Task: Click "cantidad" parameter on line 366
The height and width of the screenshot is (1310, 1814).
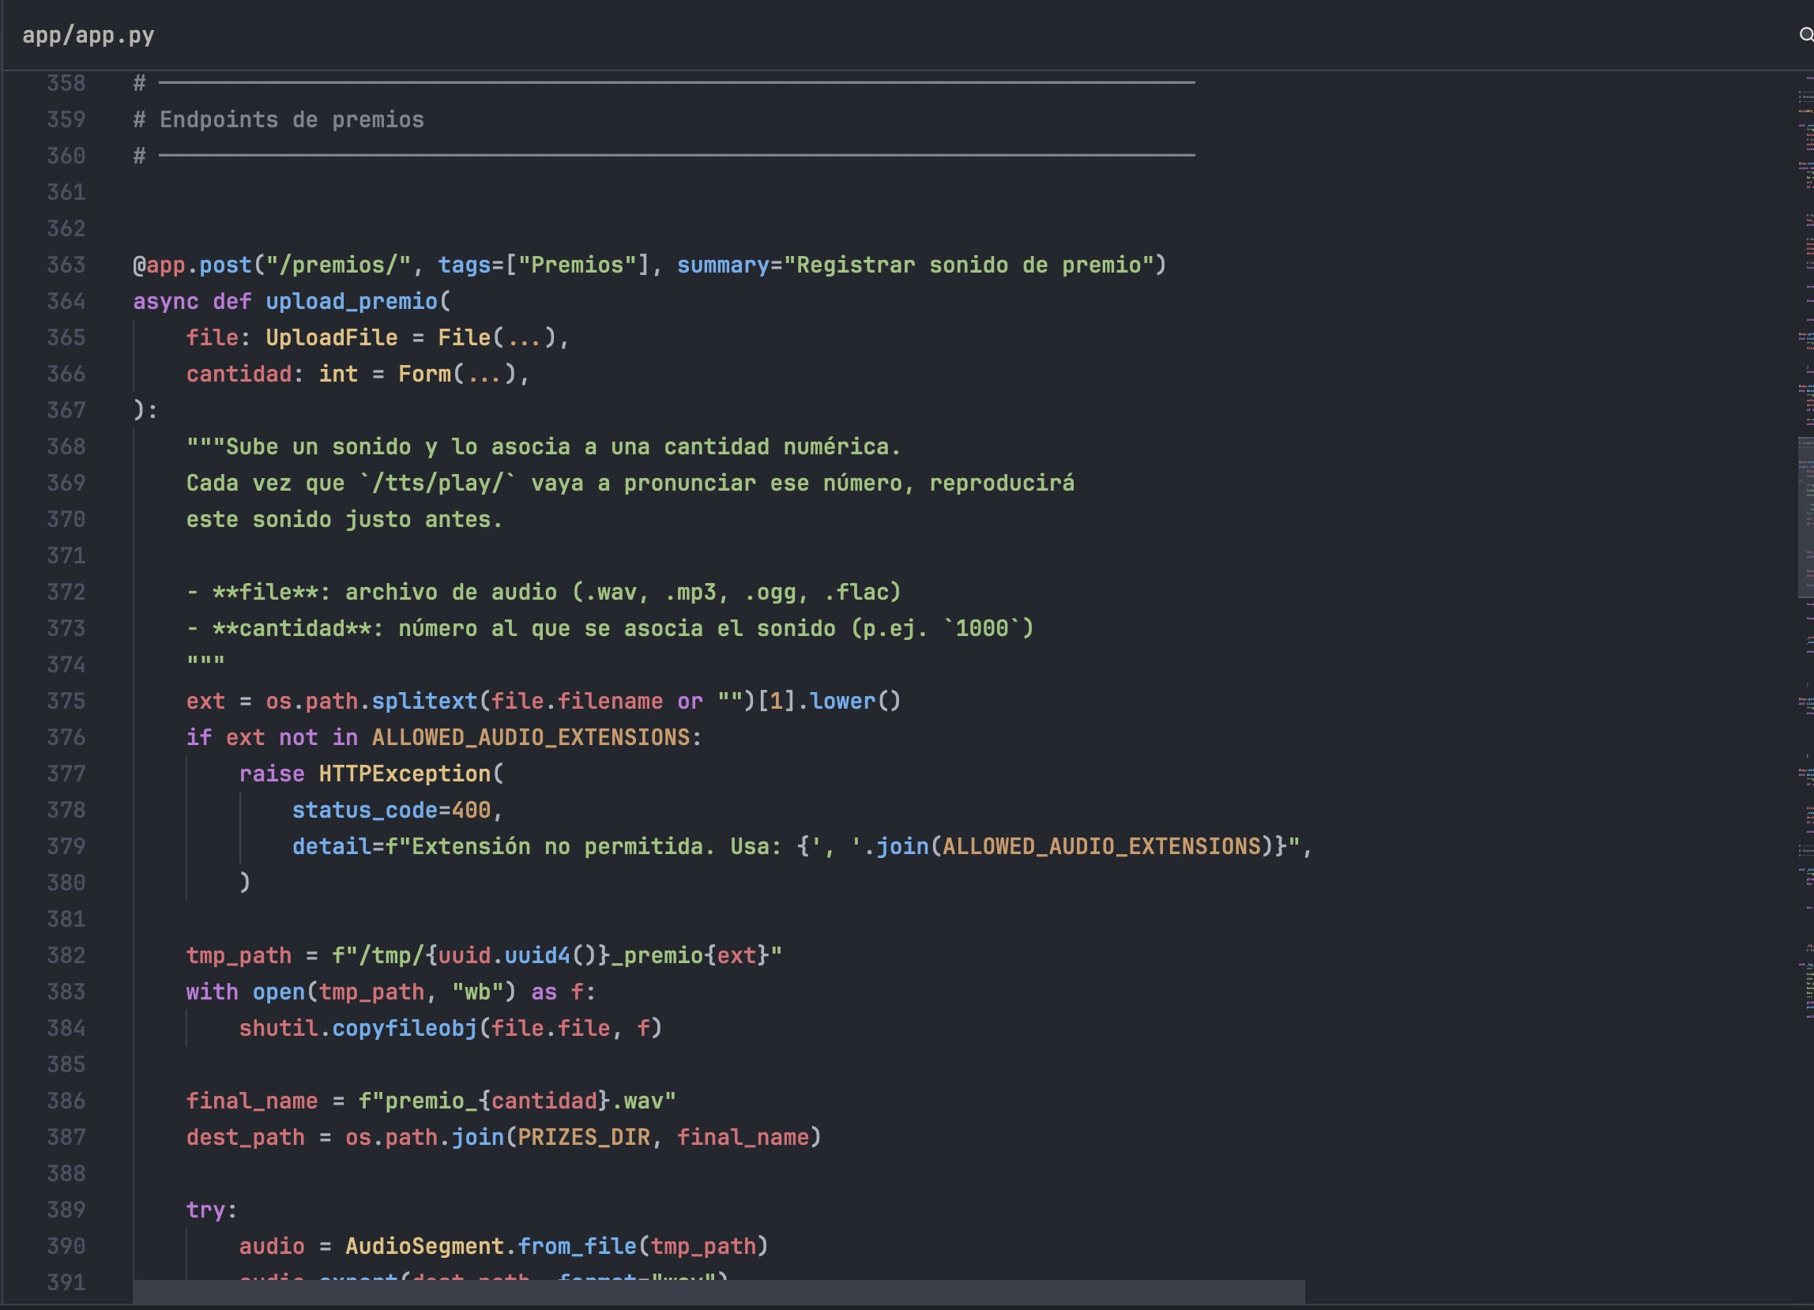Action: click(x=239, y=374)
